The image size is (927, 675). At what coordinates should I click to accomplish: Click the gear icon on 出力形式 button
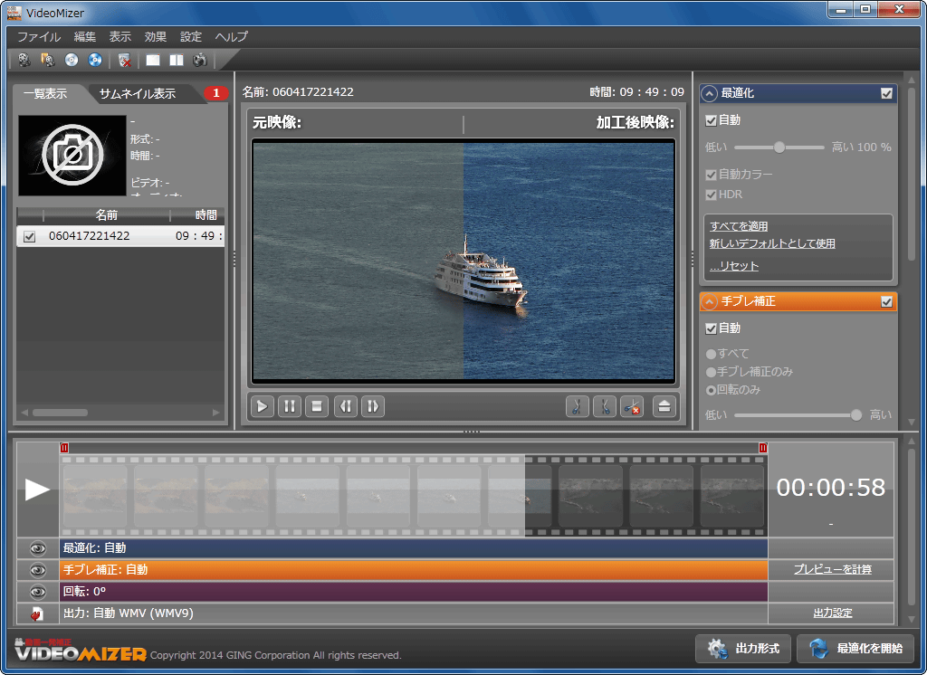tap(717, 649)
